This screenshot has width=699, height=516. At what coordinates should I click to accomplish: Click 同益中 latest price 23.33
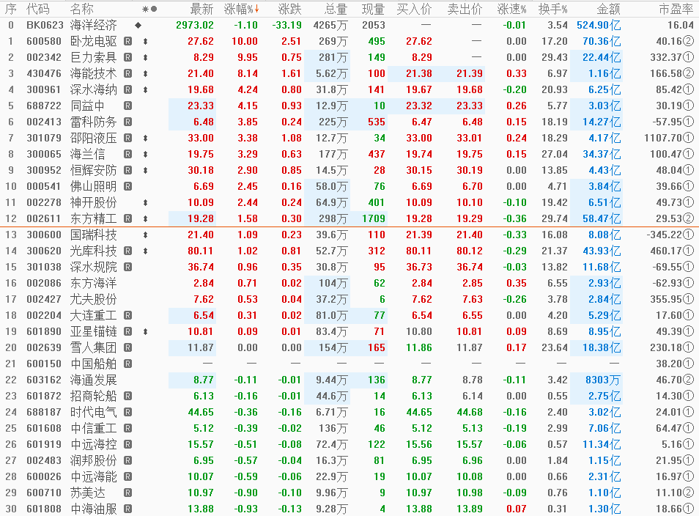(201, 106)
